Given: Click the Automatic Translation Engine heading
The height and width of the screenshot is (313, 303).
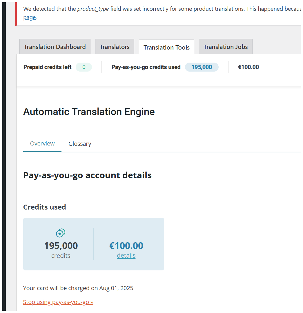Looking at the screenshot, I should point(89,112).
